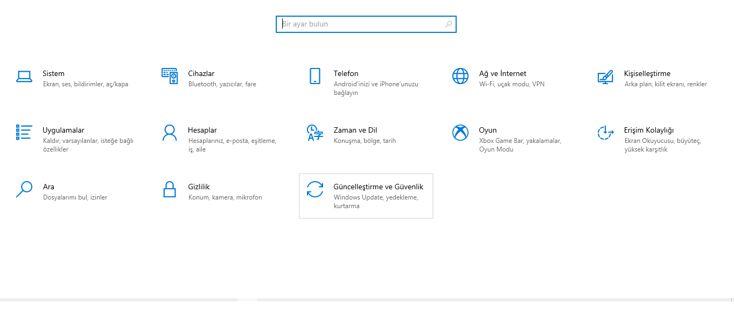Click the magnifying glass icon for Ara

24,189
